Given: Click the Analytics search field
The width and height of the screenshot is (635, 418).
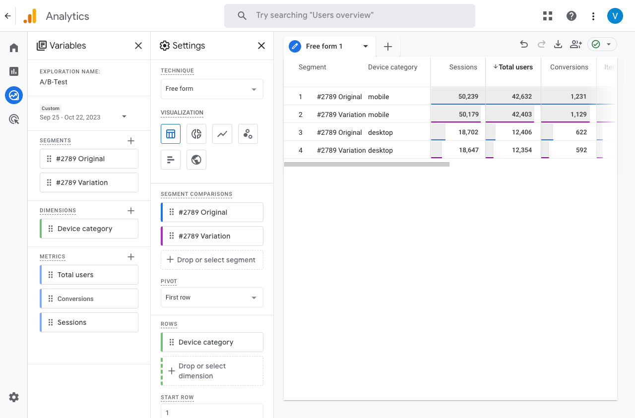Looking at the screenshot, I should pos(350,16).
